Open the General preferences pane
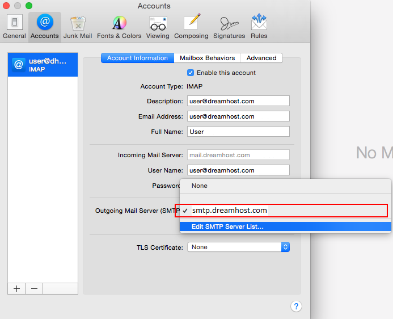 click(14, 27)
